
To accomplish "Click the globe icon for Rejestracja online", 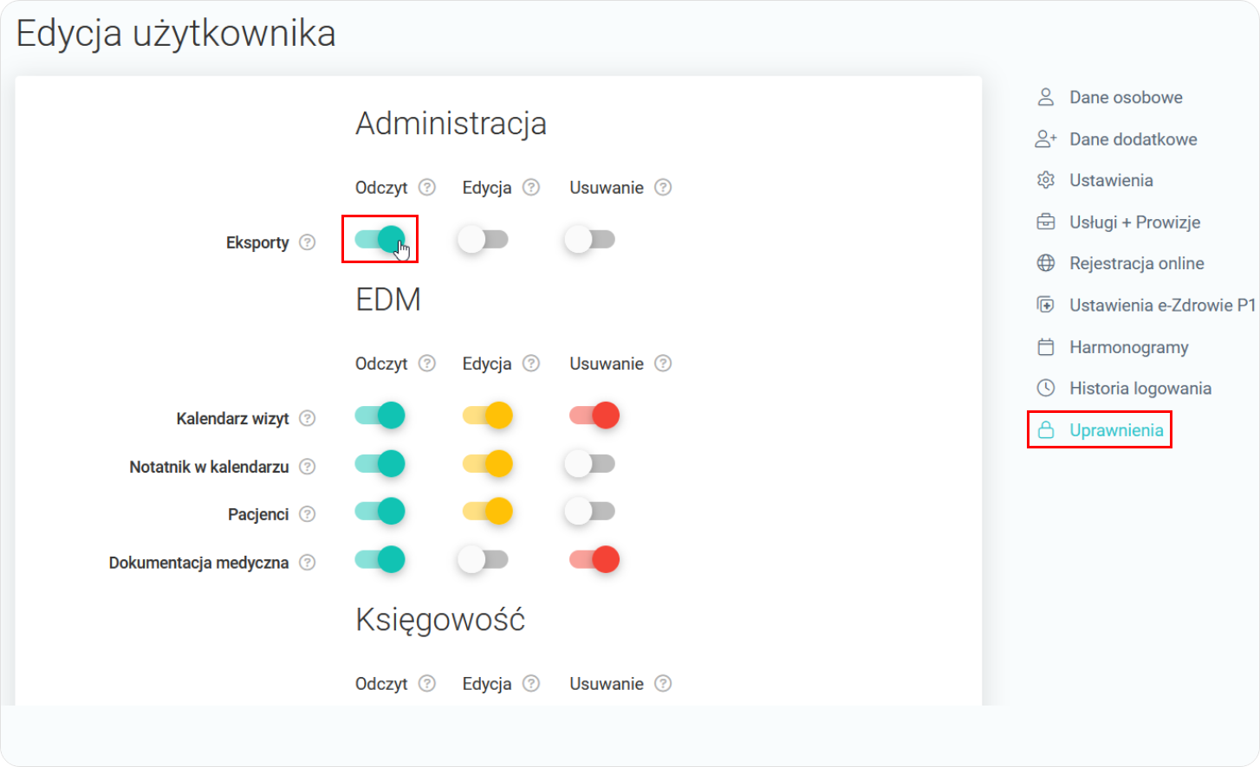I will point(1046,263).
